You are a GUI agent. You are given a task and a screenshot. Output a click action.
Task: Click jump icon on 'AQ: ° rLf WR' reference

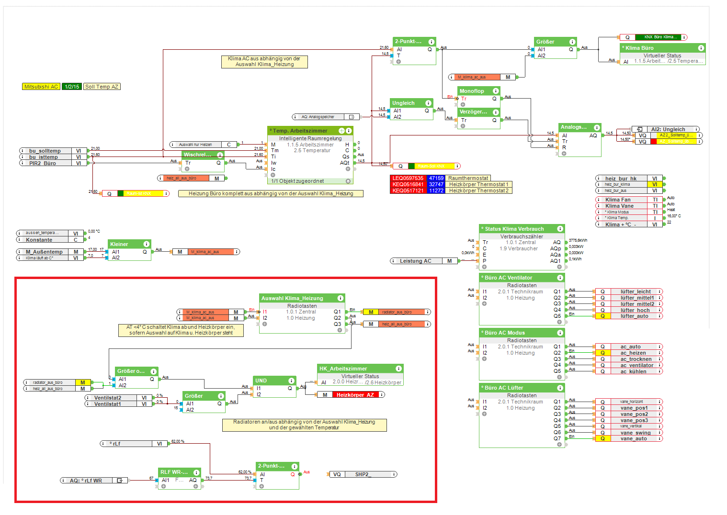point(120,481)
